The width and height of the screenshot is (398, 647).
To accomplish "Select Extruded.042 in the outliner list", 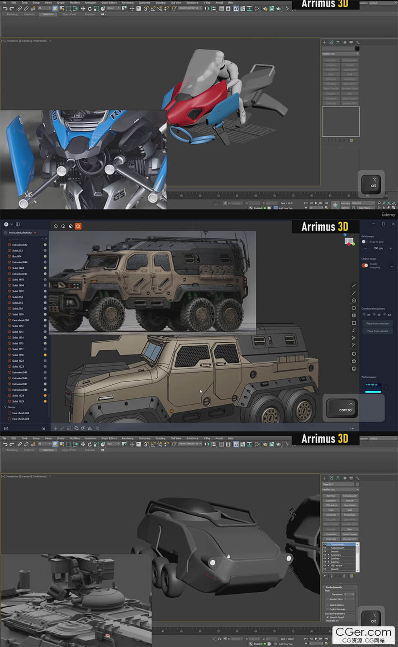I will (20, 245).
